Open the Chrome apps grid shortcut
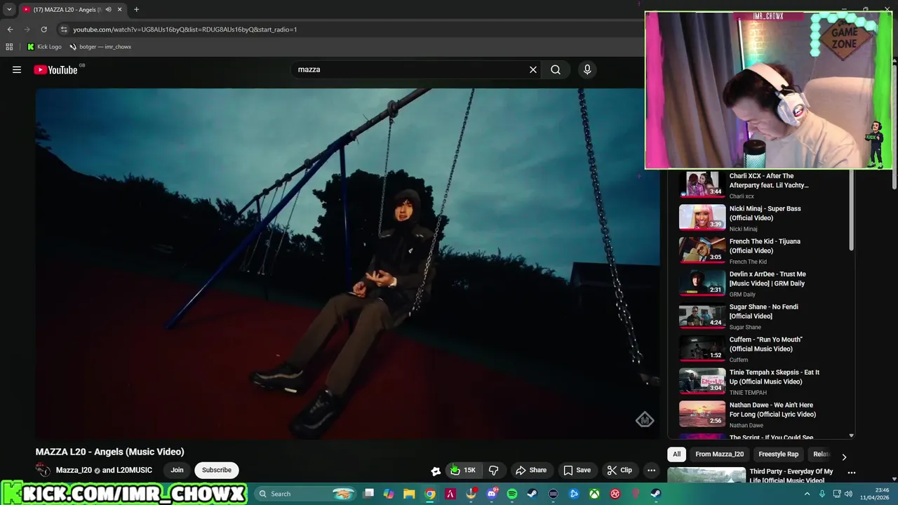Viewport: 898px width, 505px height. coord(9,47)
